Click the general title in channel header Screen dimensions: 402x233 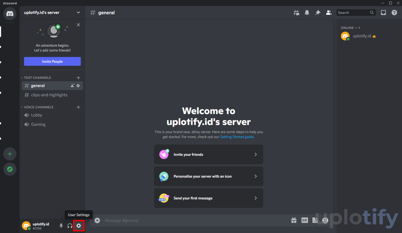(106, 13)
